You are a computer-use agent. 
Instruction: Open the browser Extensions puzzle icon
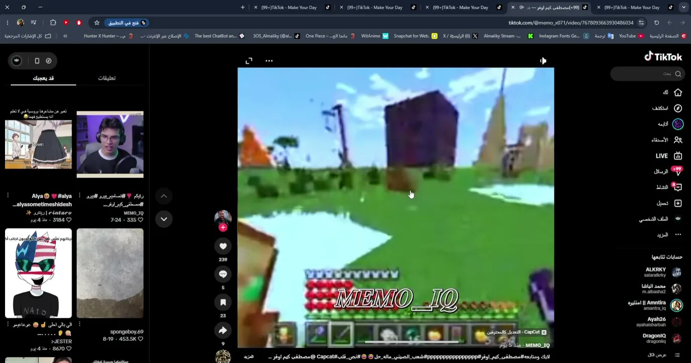click(53, 23)
